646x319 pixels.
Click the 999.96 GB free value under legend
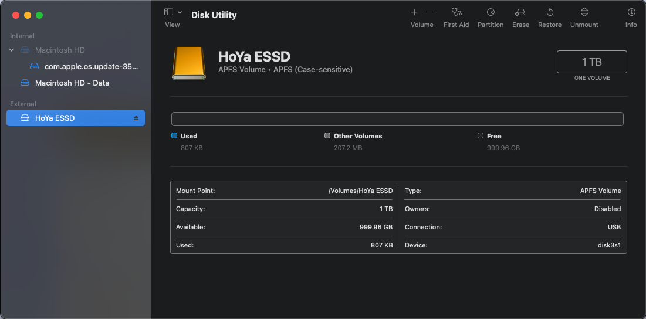pos(503,148)
